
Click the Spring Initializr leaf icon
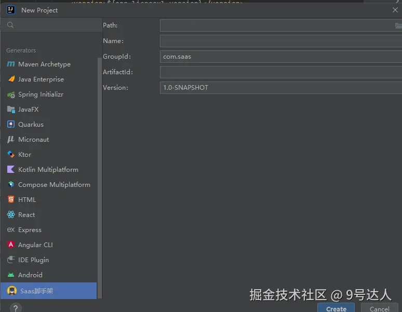pyautogui.click(x=11, y=94)
